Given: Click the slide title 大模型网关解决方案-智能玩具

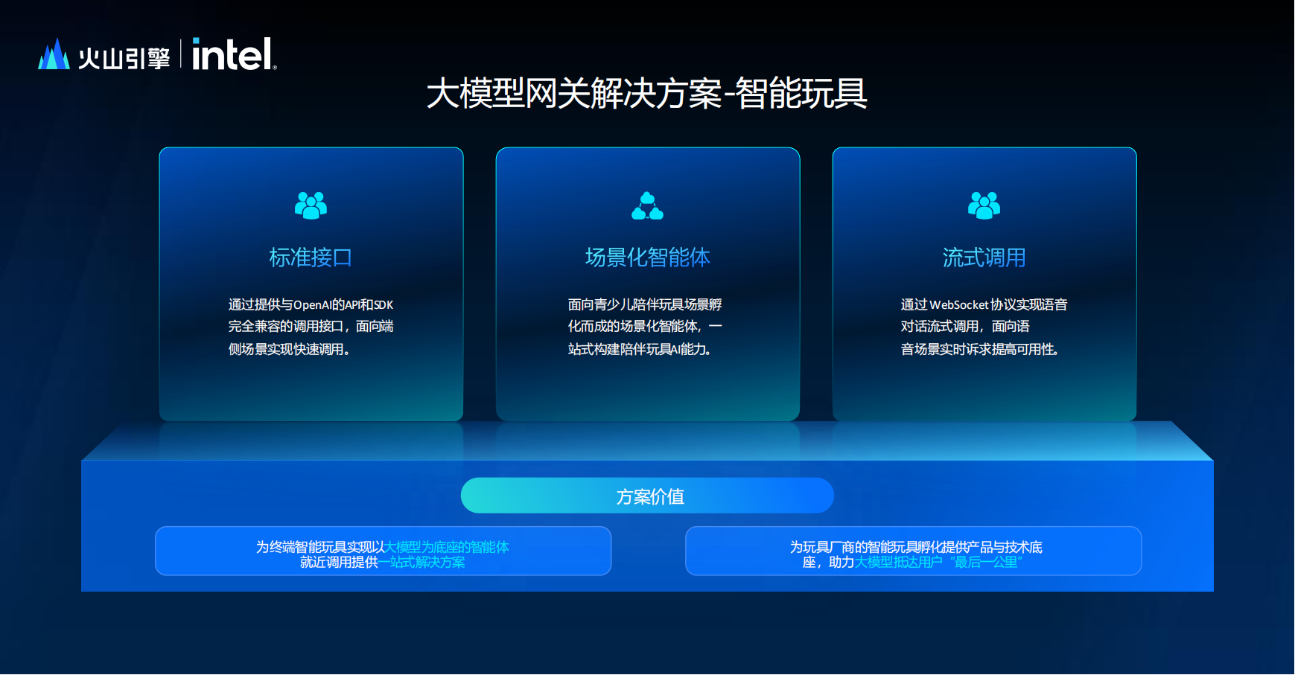Looking at the screenshot, I should 647,94.
